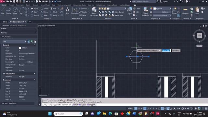Click the Array tool

[54, 15]
